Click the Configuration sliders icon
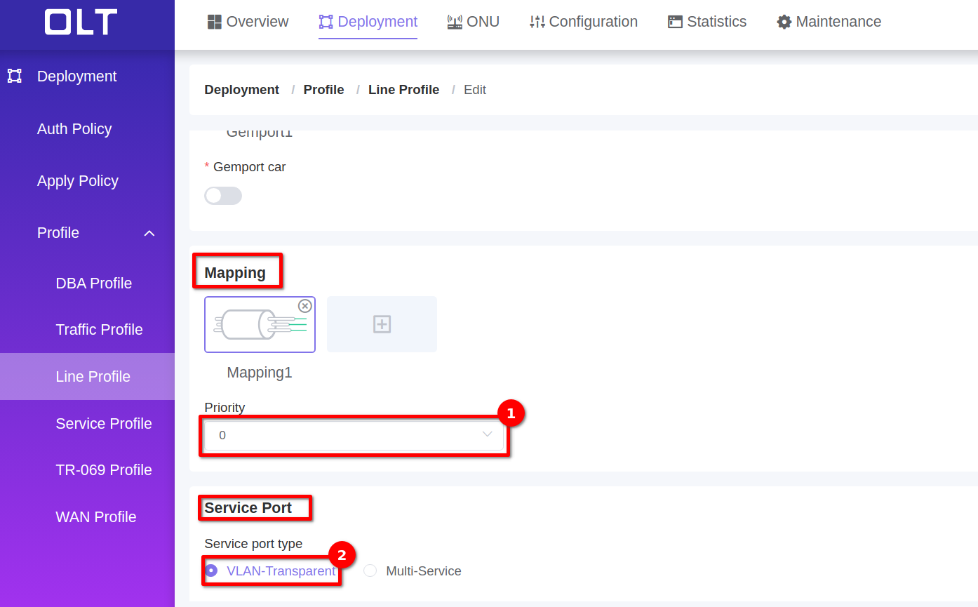The height and width of the screenshot is (607, 978). 537,22
